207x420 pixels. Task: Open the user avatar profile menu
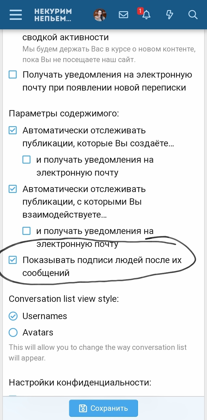click(100, 15)
